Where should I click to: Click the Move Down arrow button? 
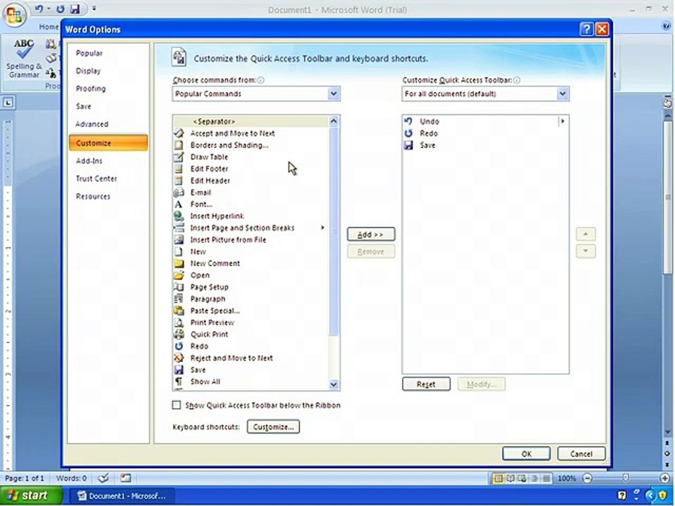click(586, 252)
